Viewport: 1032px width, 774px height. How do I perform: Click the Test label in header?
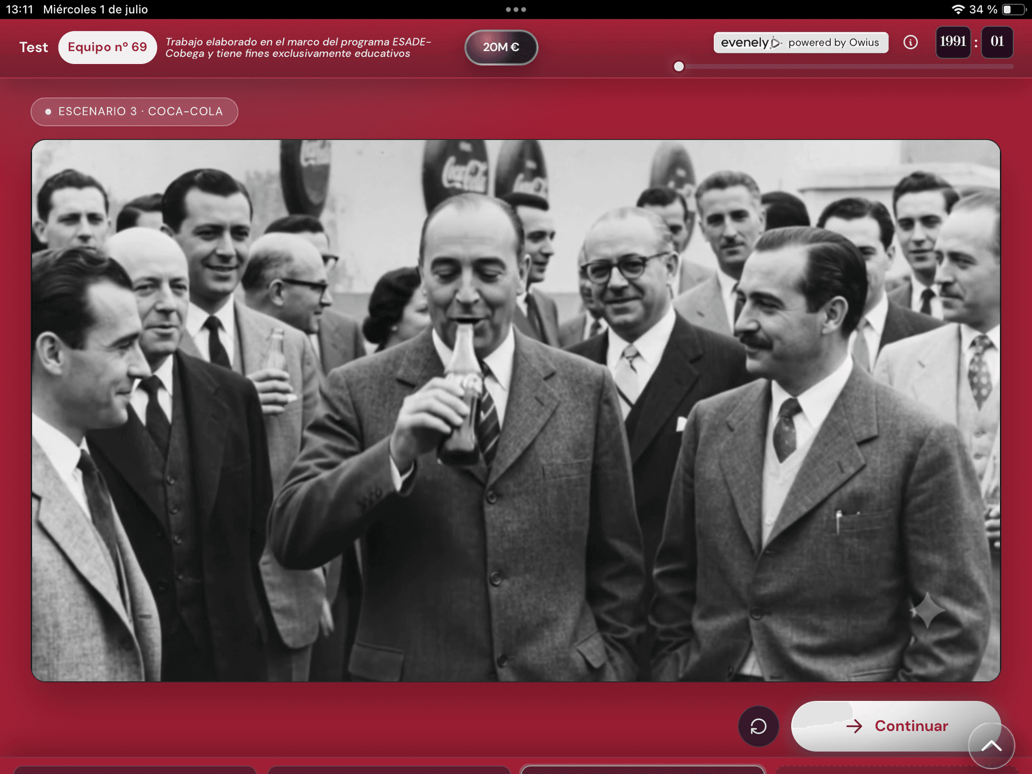tap(34, 47)
